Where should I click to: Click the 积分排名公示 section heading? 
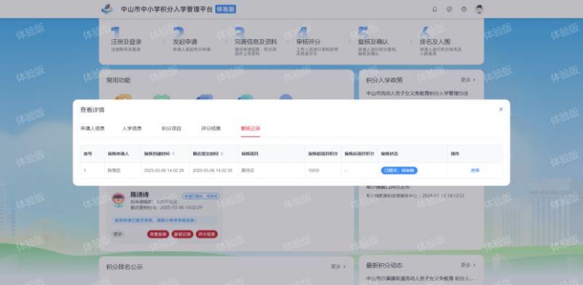[x=124, y=267]
